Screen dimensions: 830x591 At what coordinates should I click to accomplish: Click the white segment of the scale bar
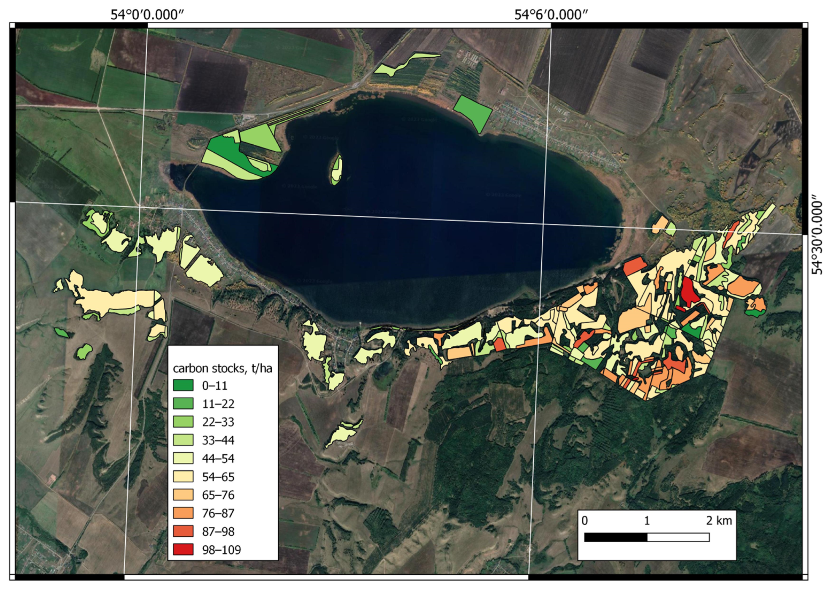pos(678,537)
